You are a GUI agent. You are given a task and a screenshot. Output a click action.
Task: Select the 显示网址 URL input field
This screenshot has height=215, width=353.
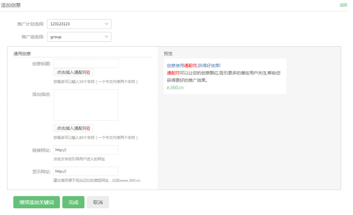pos(86,171)
